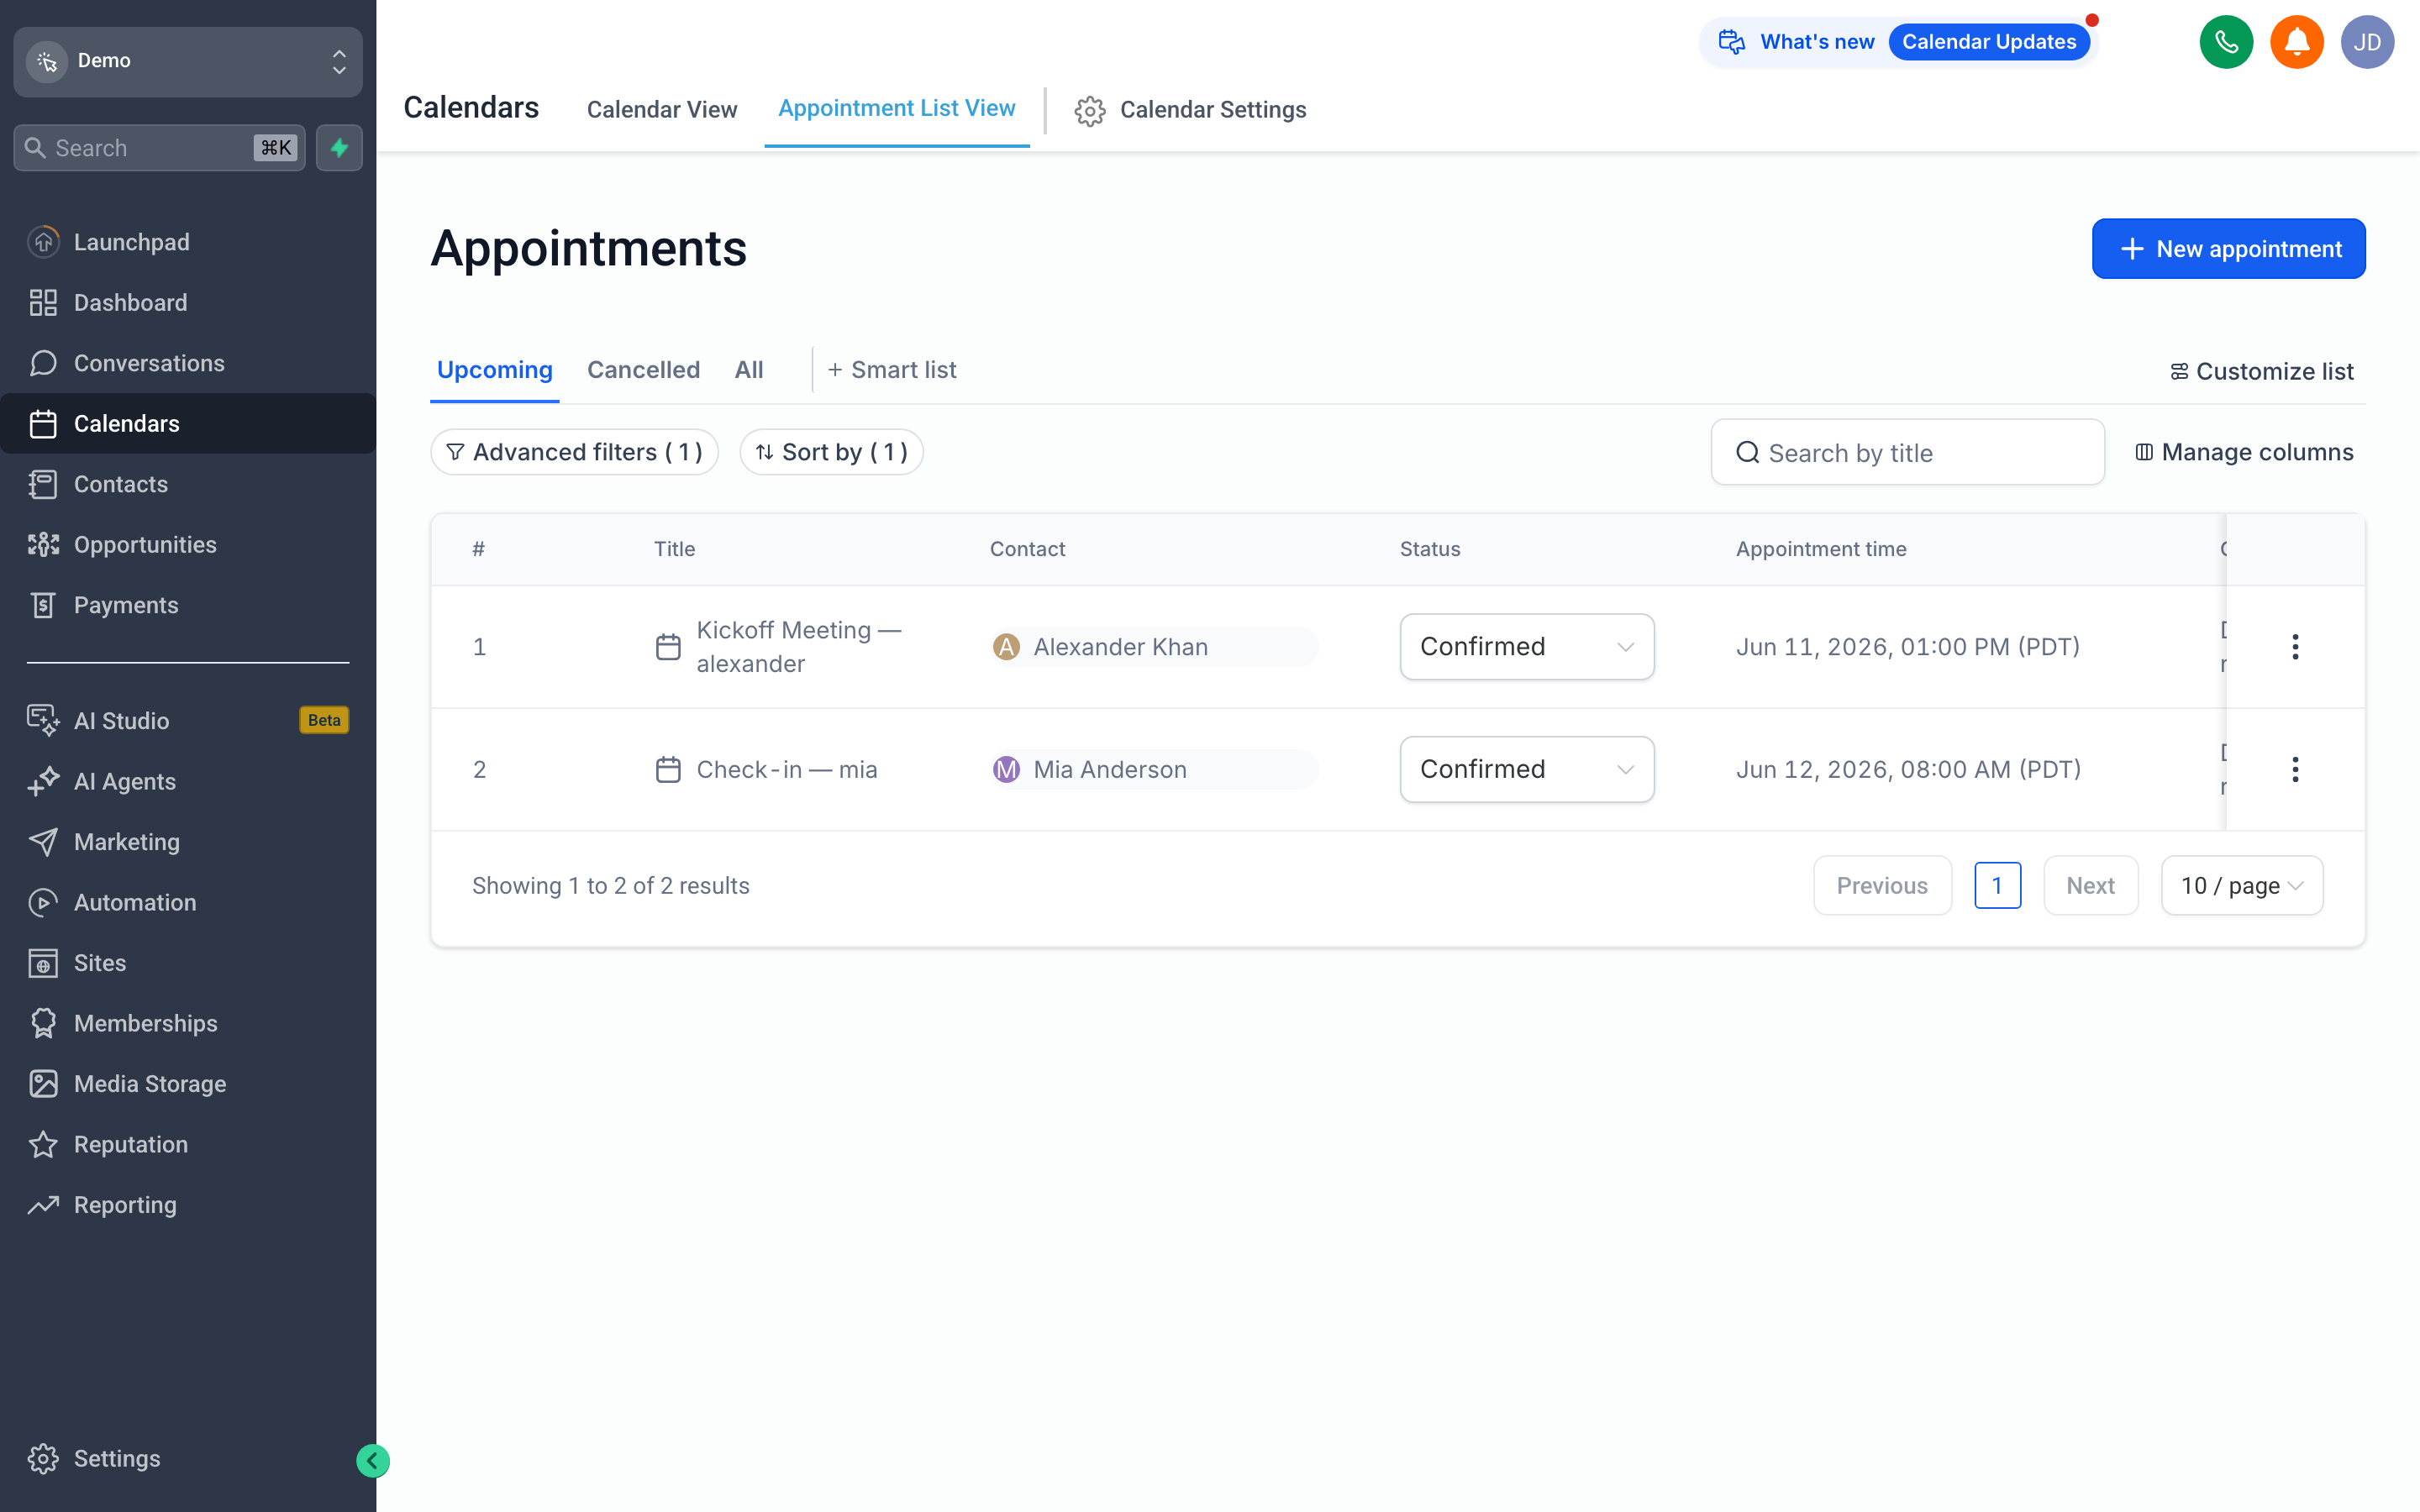This screenshot has width=2420, height=1512.
Task: Open Reputation section
Action: pyautogui.click(x=188, y=1144)
